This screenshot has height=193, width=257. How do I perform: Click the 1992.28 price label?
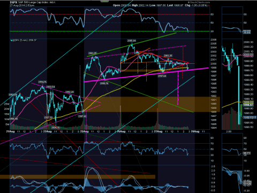coord(70,92)
